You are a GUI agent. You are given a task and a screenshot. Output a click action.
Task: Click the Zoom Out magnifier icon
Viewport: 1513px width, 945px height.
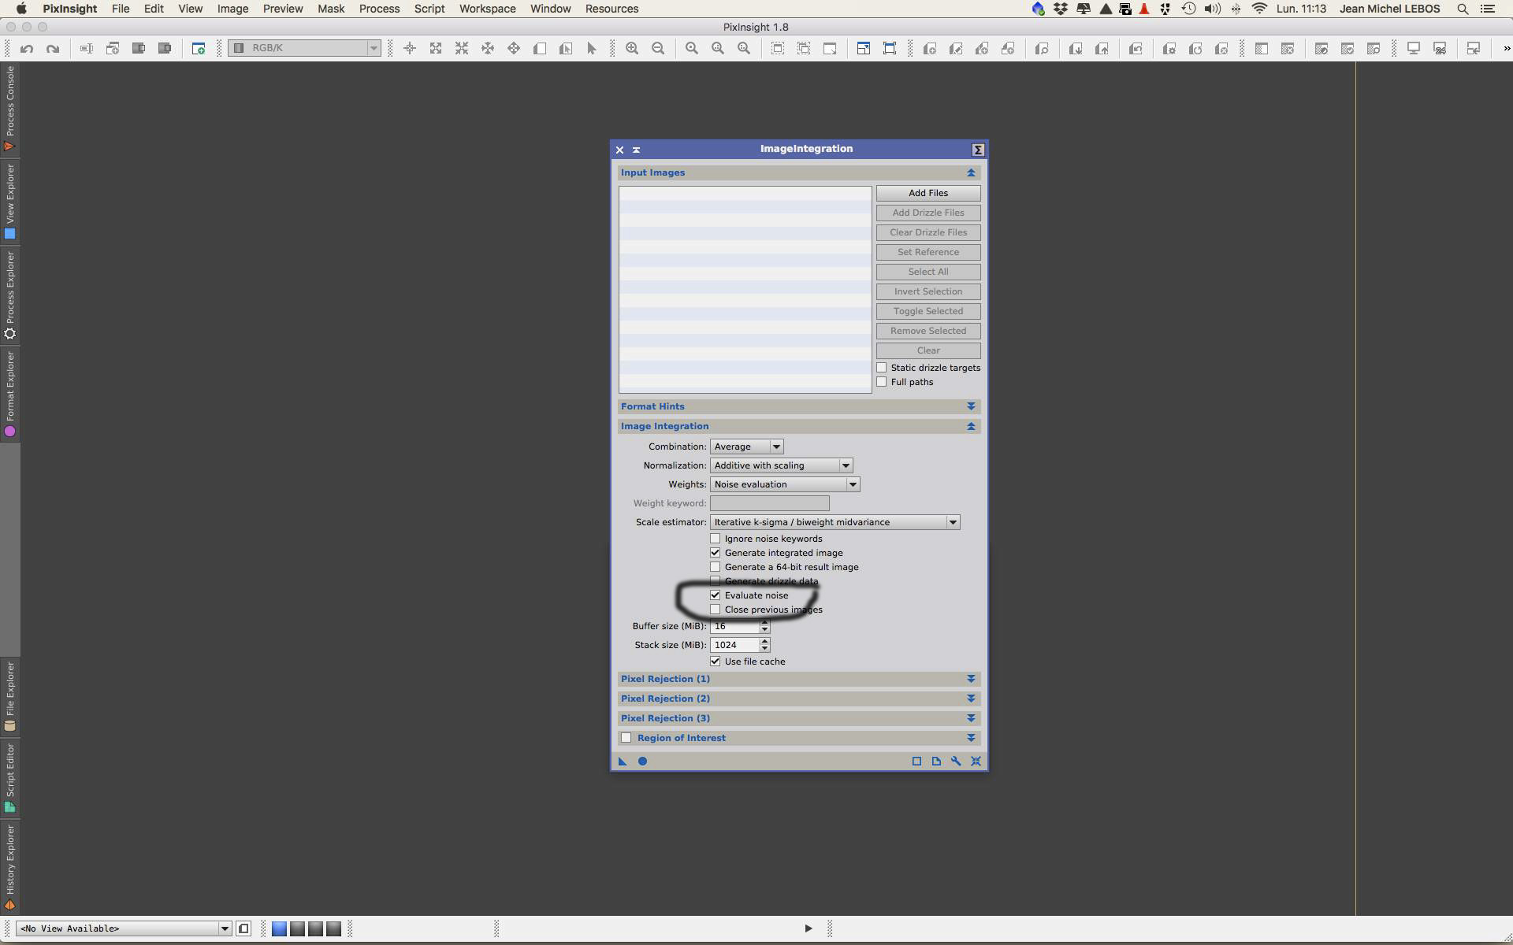coord(658,49)
